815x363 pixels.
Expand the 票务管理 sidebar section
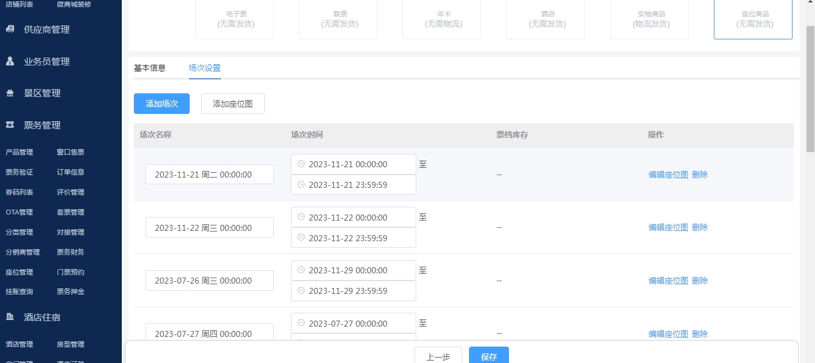[x=42, y=125]
